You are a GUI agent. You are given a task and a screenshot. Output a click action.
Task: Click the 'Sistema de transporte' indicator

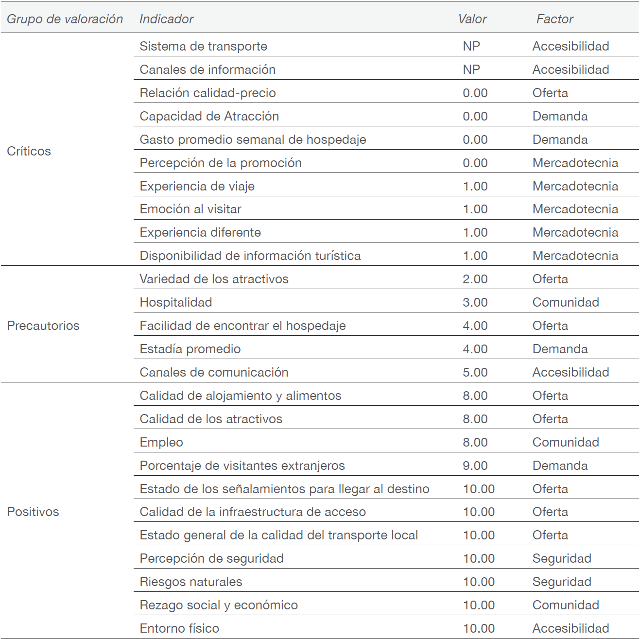(x=203, y=46)
